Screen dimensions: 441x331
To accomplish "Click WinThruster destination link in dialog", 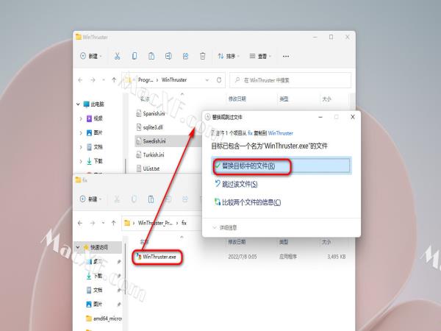I will (281, 133).
